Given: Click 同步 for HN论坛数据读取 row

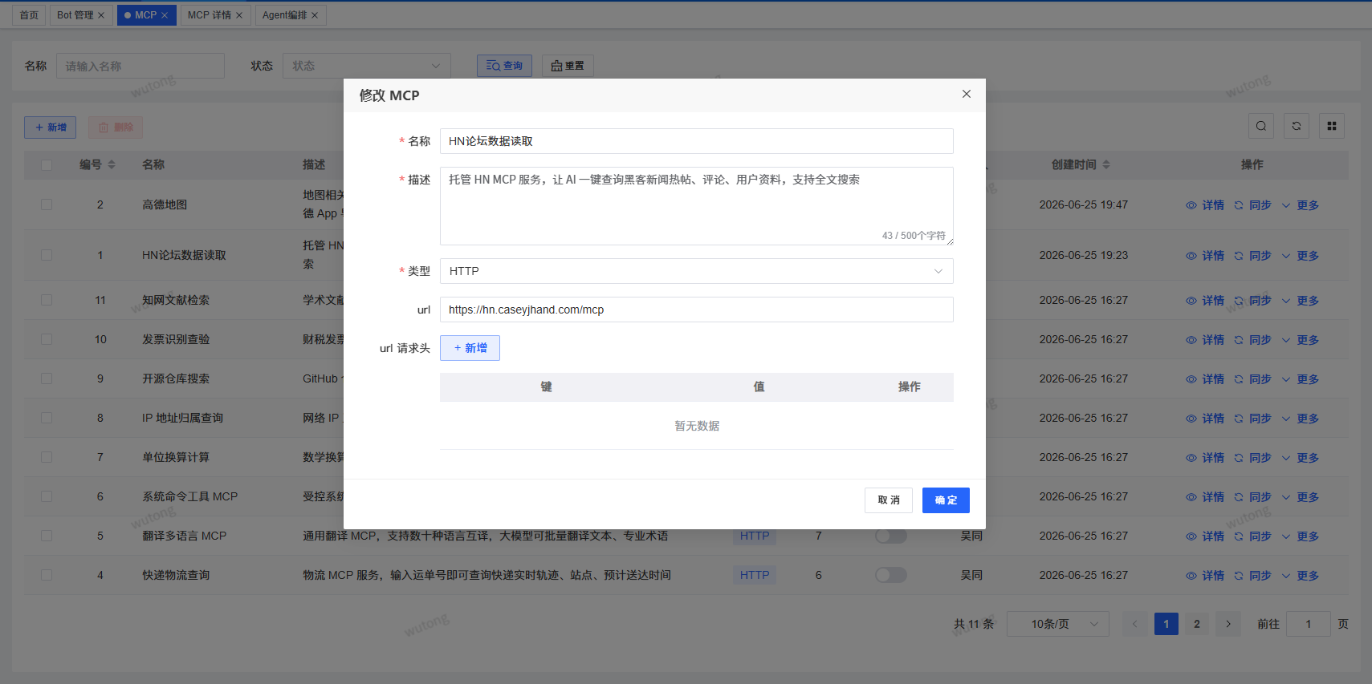Looking at the screenshot, I should [x=1252, y=256].
